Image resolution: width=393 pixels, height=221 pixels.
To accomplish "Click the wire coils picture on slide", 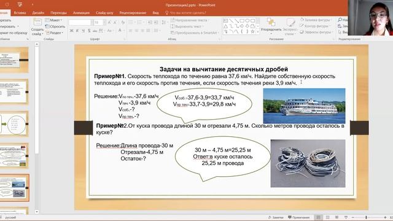I will pyautogui.click(x=308, y=163).
